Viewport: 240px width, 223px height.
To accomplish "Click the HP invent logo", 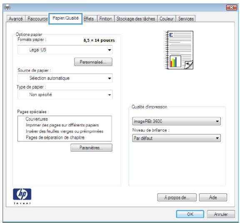I will pyautogui.click(x=22, y=196).
